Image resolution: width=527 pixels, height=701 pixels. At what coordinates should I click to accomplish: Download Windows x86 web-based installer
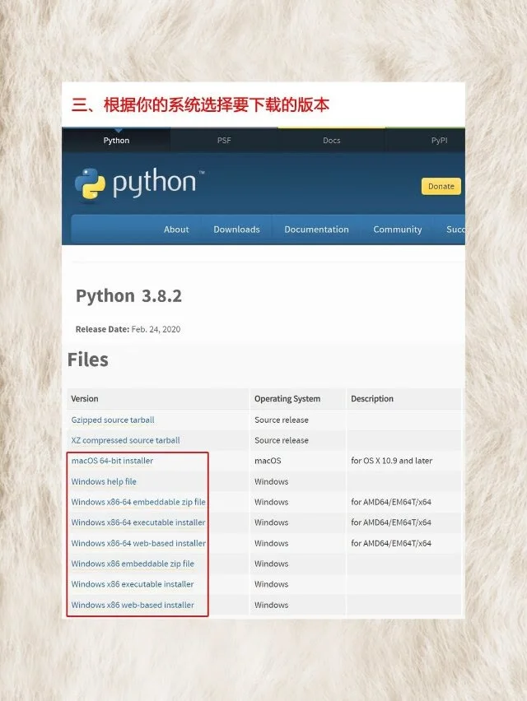coord(133,605)
